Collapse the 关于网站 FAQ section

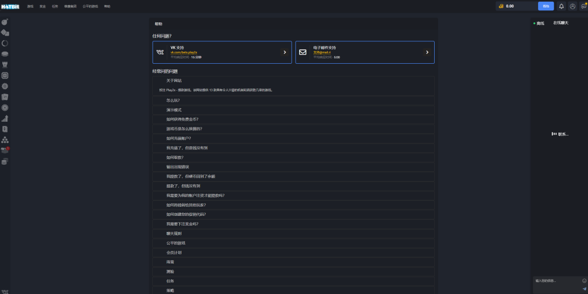tap(293, 80)
